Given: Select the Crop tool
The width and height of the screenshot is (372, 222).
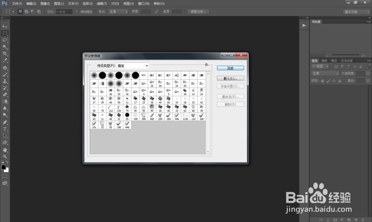Looking at the screenshot, I should tap(5, 54).
